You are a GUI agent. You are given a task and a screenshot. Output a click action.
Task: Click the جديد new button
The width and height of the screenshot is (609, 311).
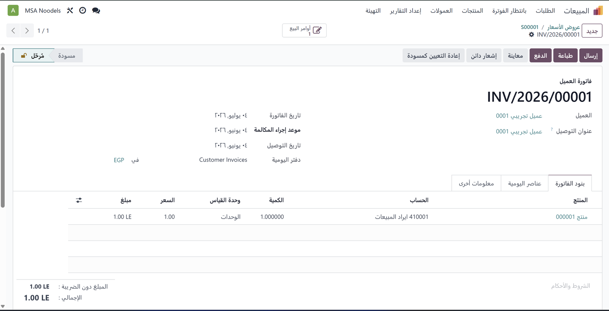[592, 31]
